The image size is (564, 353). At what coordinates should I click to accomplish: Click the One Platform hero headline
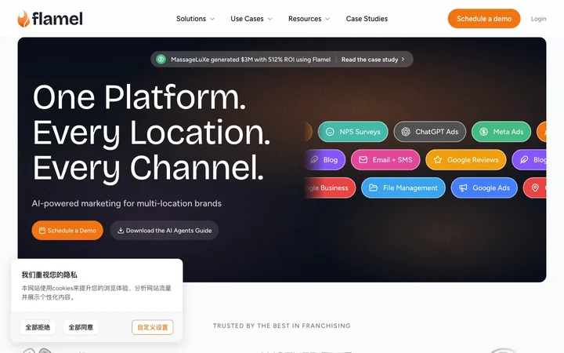click(151, 133)
